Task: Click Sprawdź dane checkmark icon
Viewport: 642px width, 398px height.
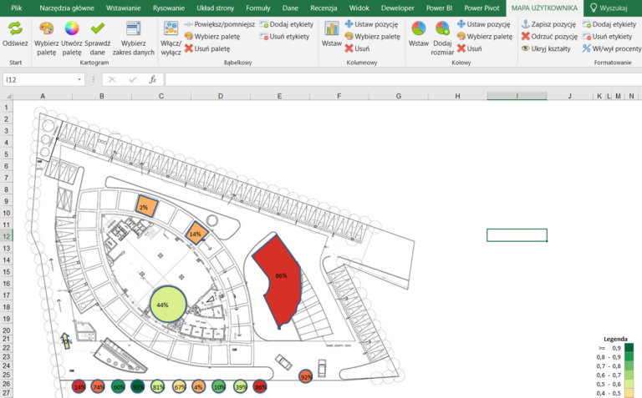Action: point(97,29)
